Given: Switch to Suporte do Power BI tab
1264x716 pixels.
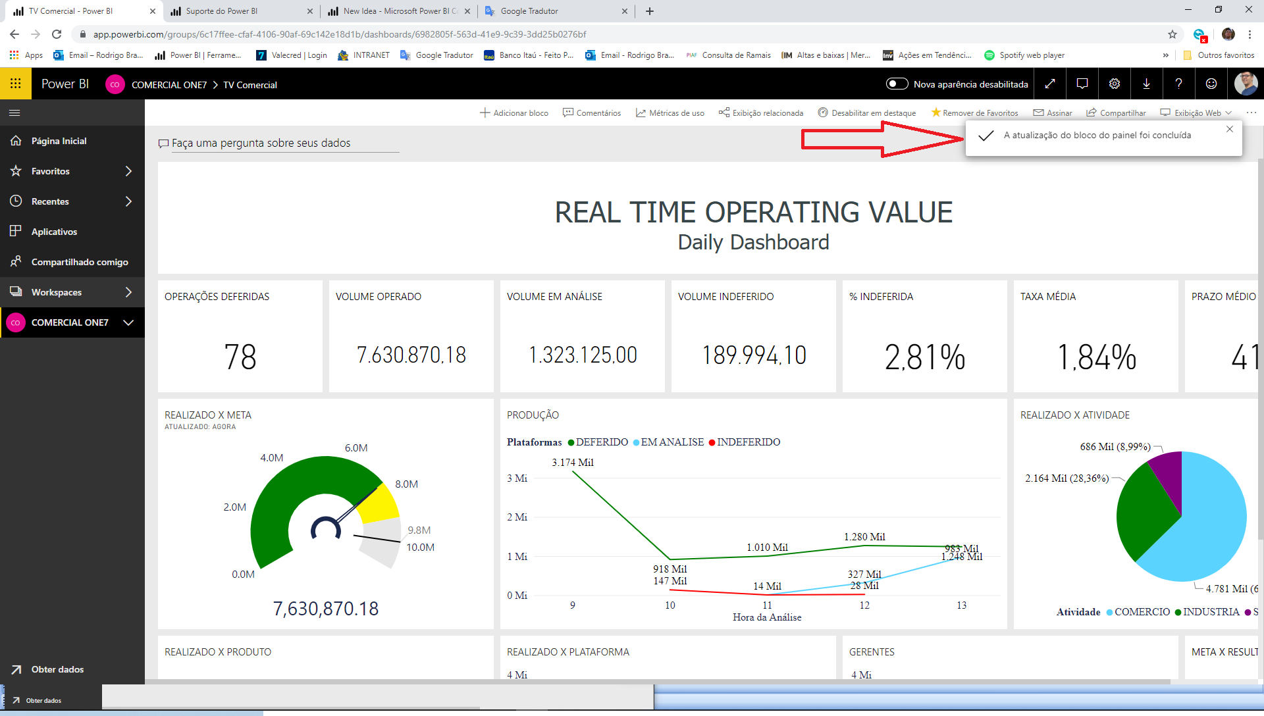Looking at the screenshot, I should pyautogui.click(x=241, y=11).
